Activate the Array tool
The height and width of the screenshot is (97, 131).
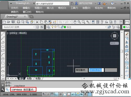[127, 50]
